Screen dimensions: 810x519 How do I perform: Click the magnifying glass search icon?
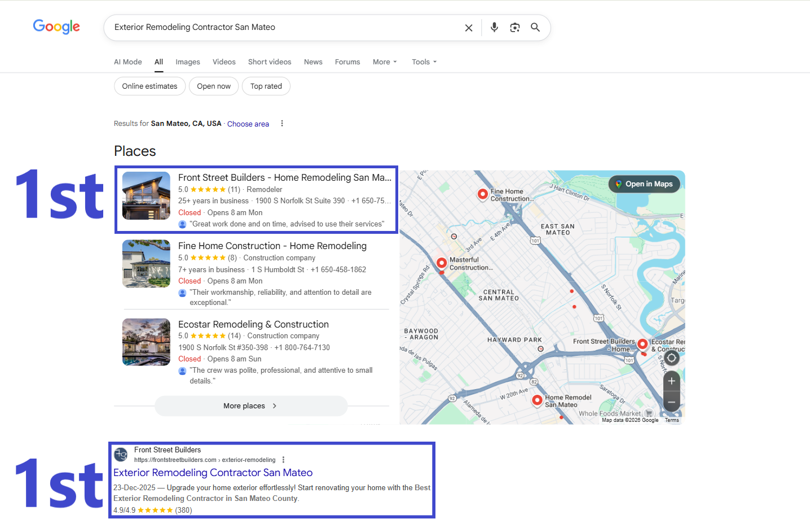[x=535, y=27]
